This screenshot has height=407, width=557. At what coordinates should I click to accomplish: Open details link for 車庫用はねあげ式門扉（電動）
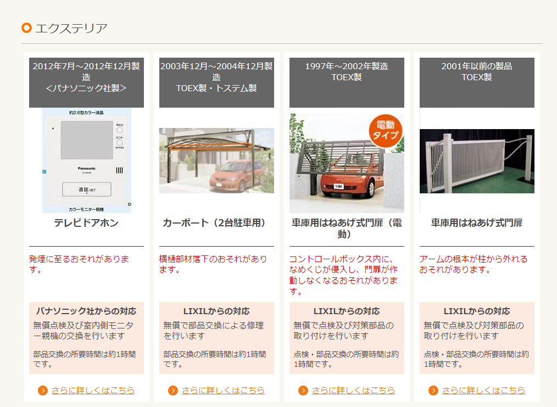[x=353, y=391]
